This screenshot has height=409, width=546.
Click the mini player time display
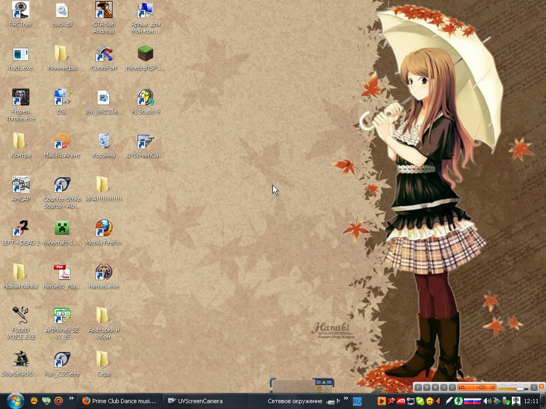click(477, 388)
